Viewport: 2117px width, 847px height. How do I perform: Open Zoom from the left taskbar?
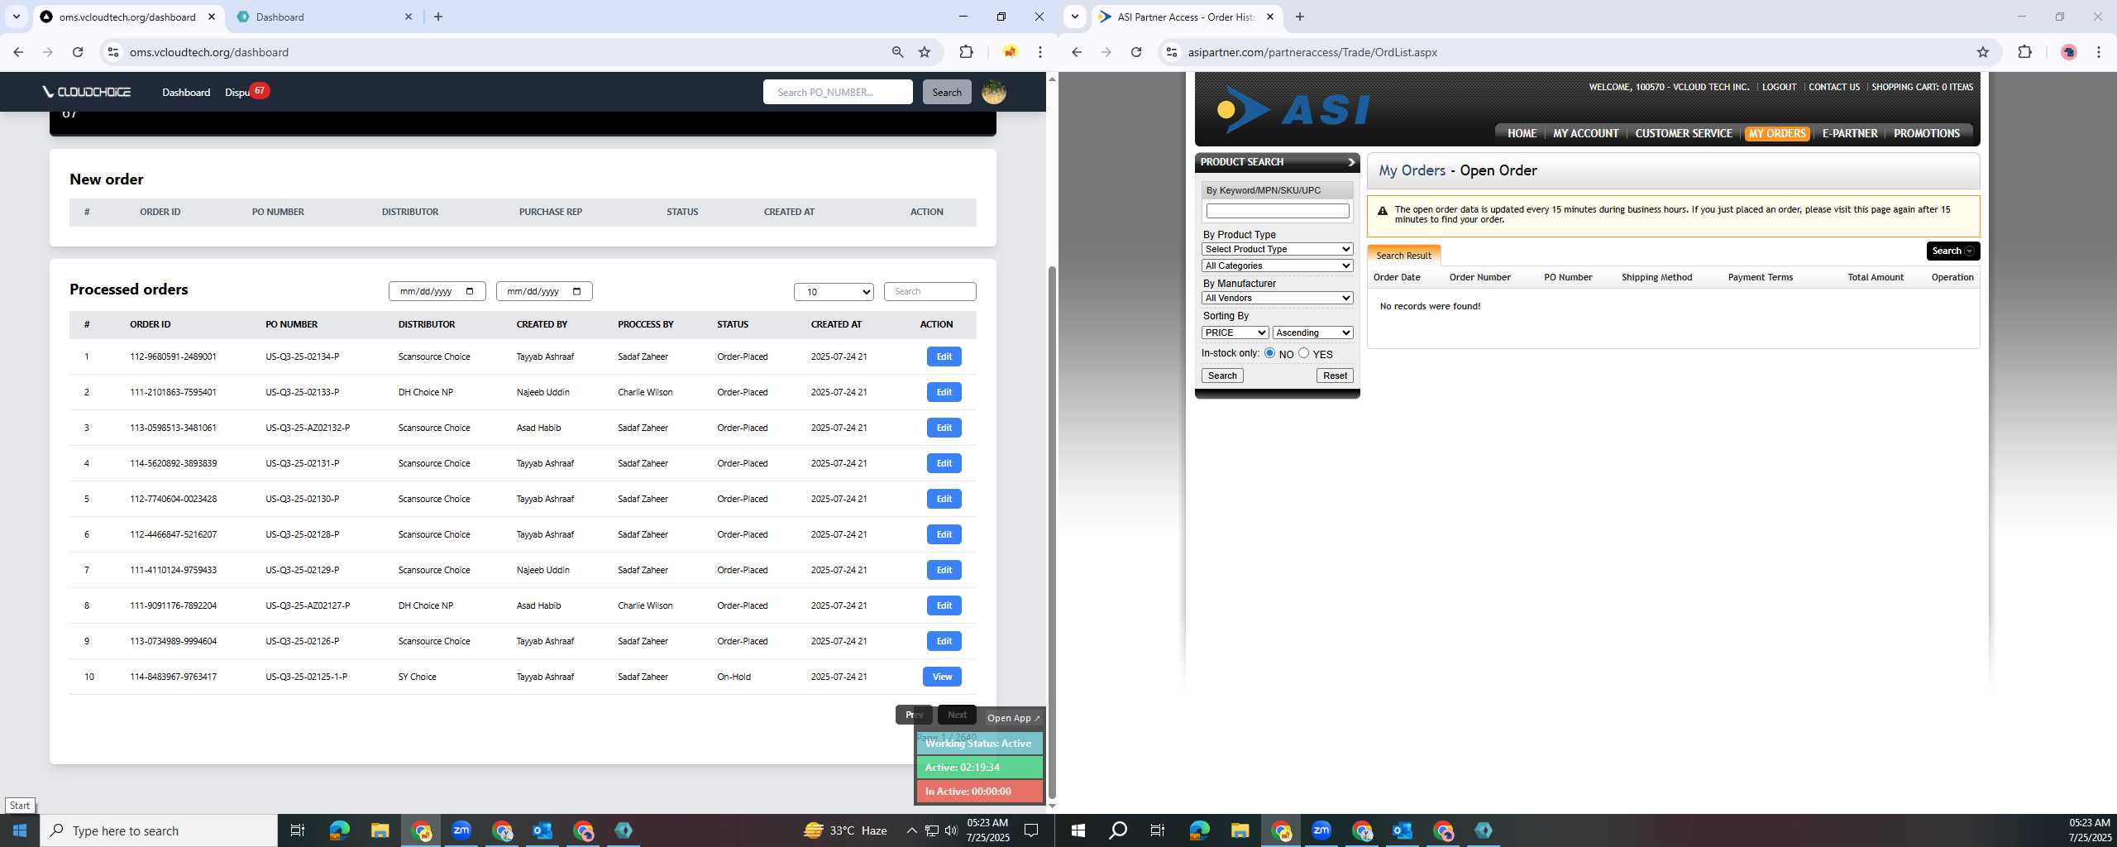[x=461, y=830]
